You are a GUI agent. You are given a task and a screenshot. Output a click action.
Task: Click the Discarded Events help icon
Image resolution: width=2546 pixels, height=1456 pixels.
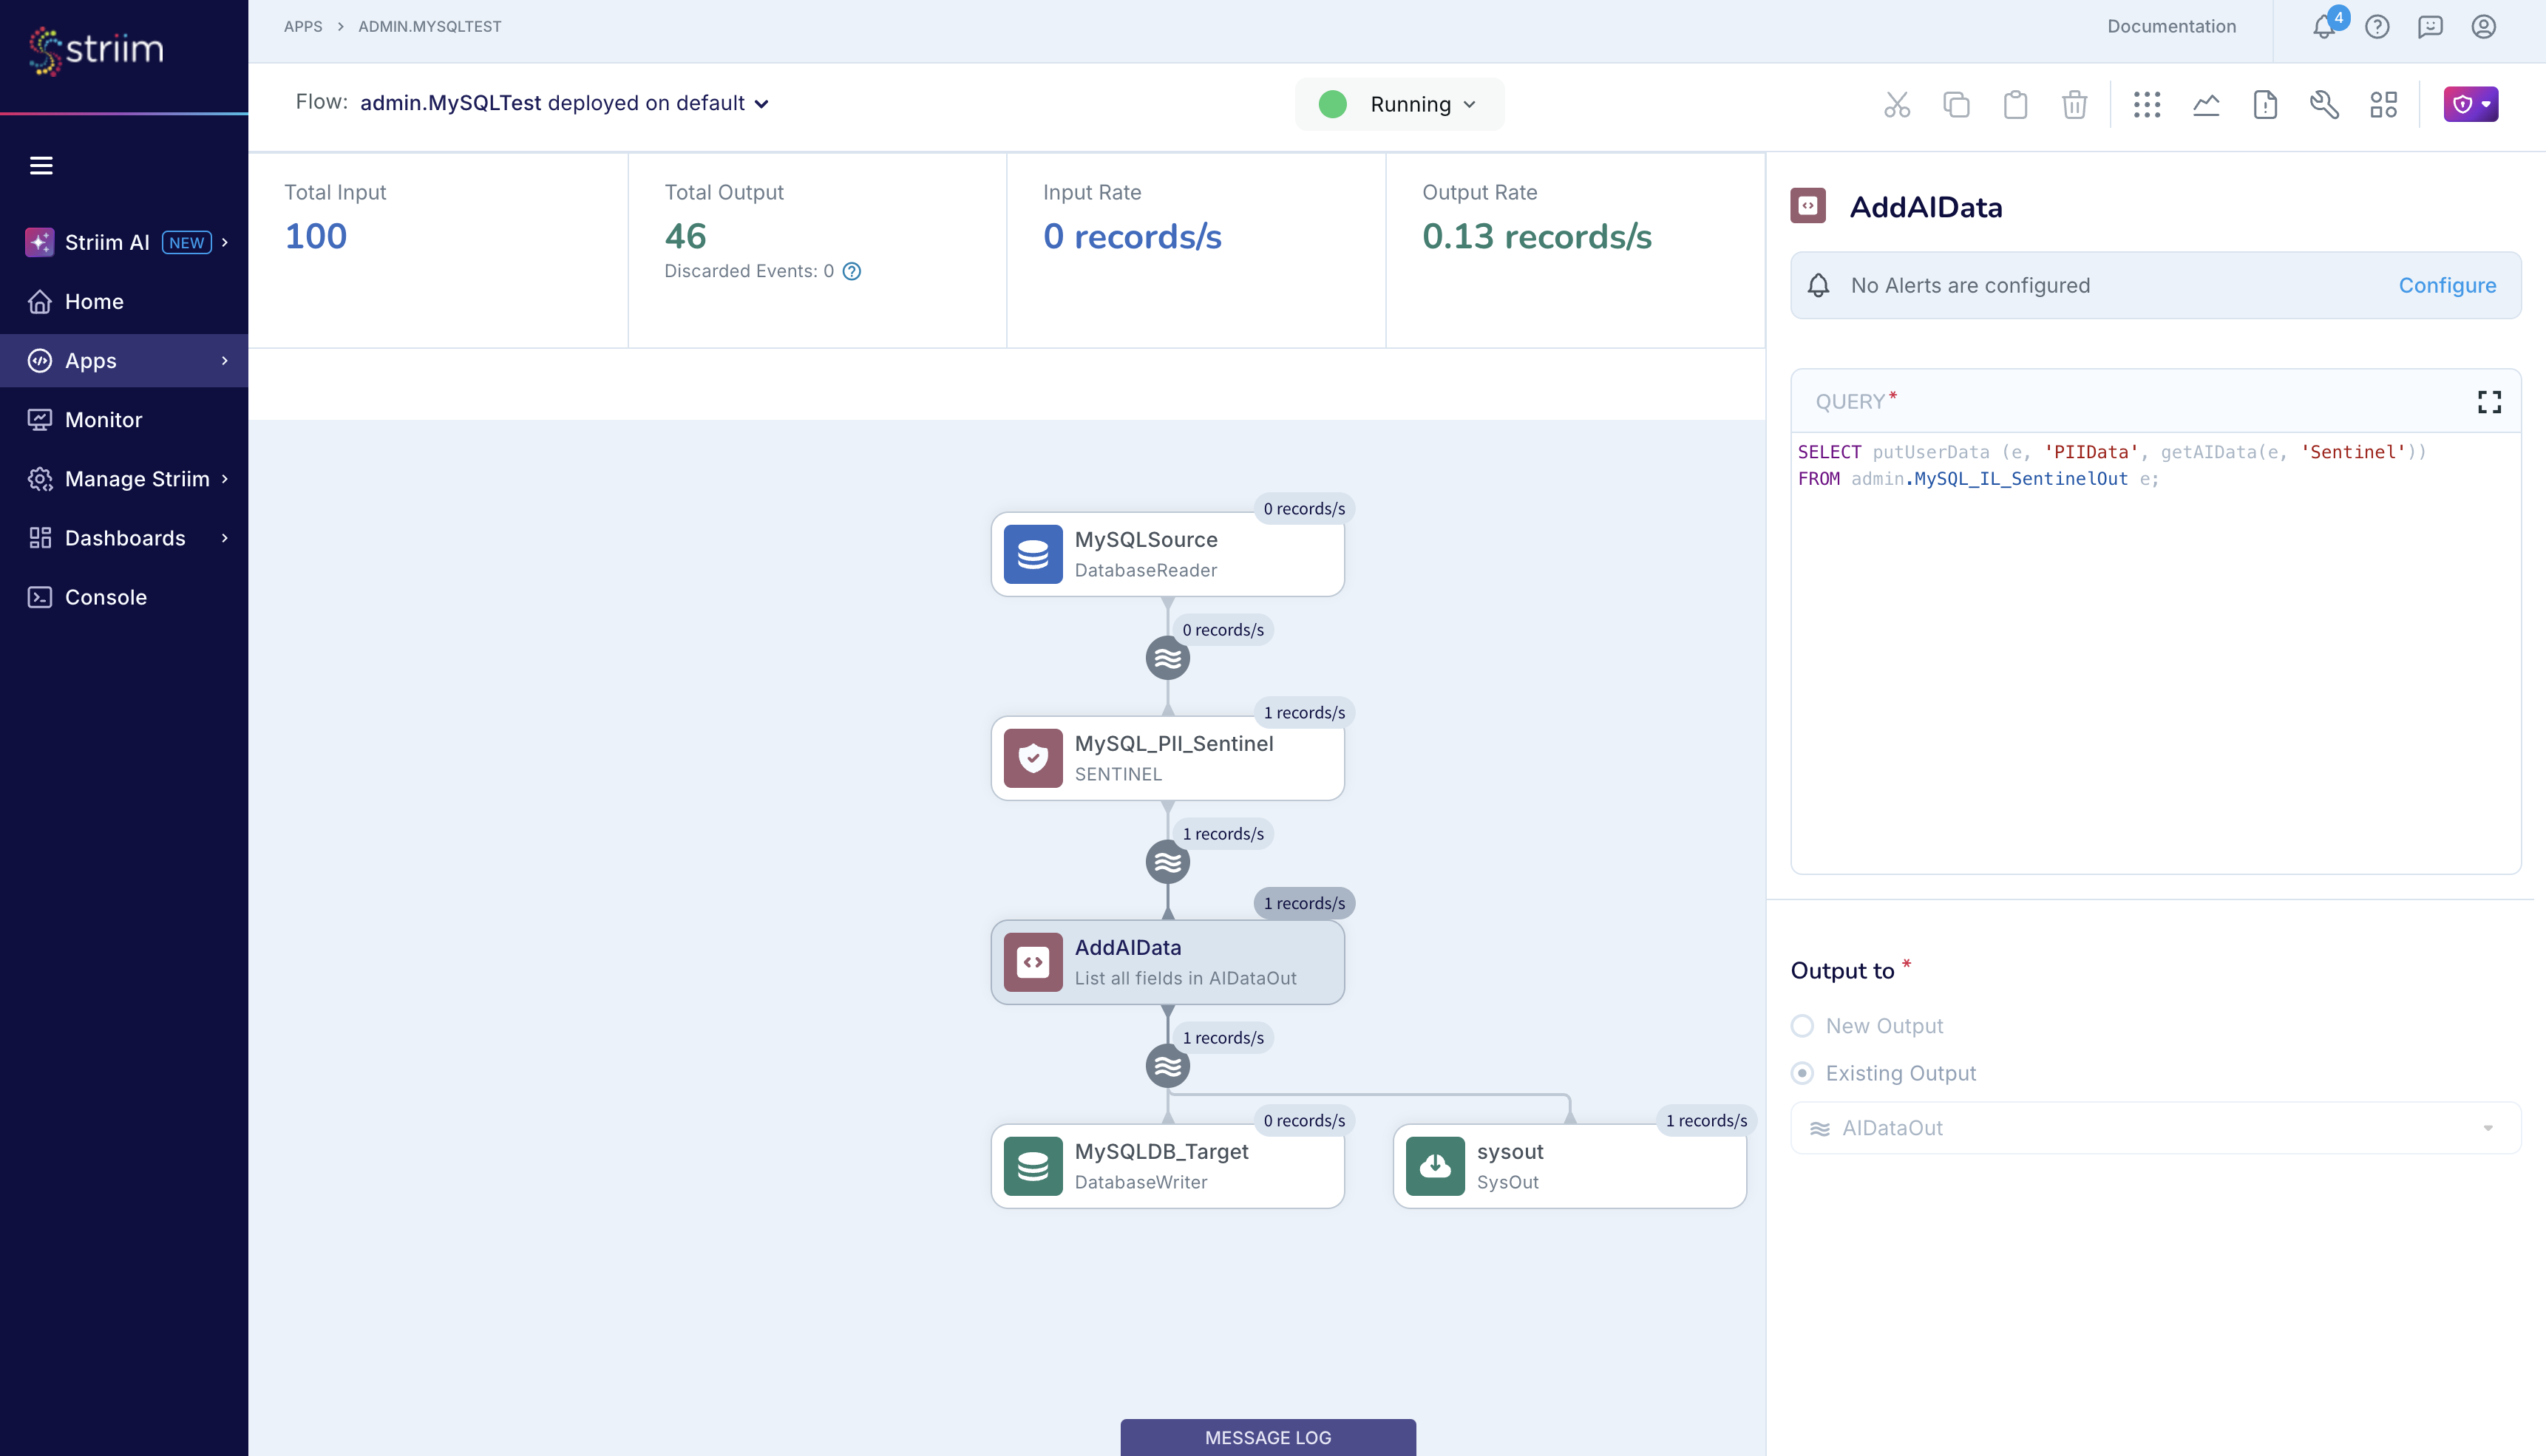852,271
